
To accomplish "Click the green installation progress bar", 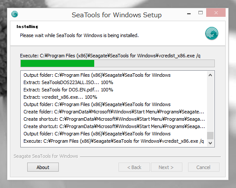I will click(x=118, y=63).
